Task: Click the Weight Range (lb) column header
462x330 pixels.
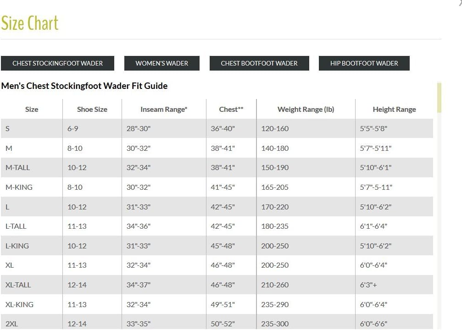Action: 306,110
